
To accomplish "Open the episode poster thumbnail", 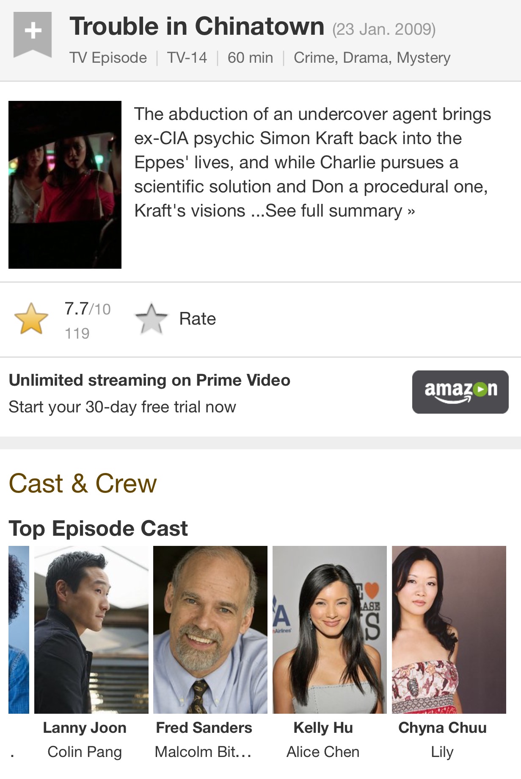I will pyautogui.click(x=65, y=184).
